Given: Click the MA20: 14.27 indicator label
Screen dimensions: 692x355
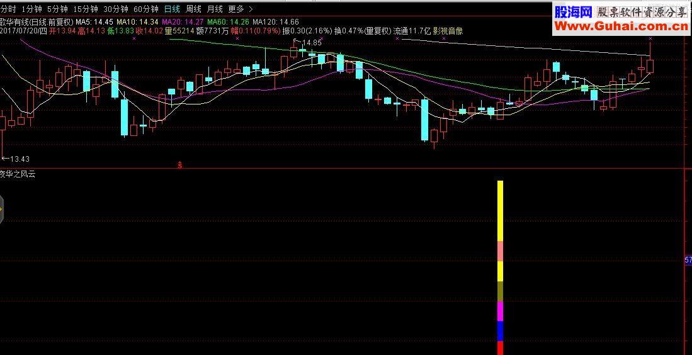Looking at the screenshot, I should pyautogui.click(x=183, y=21).
